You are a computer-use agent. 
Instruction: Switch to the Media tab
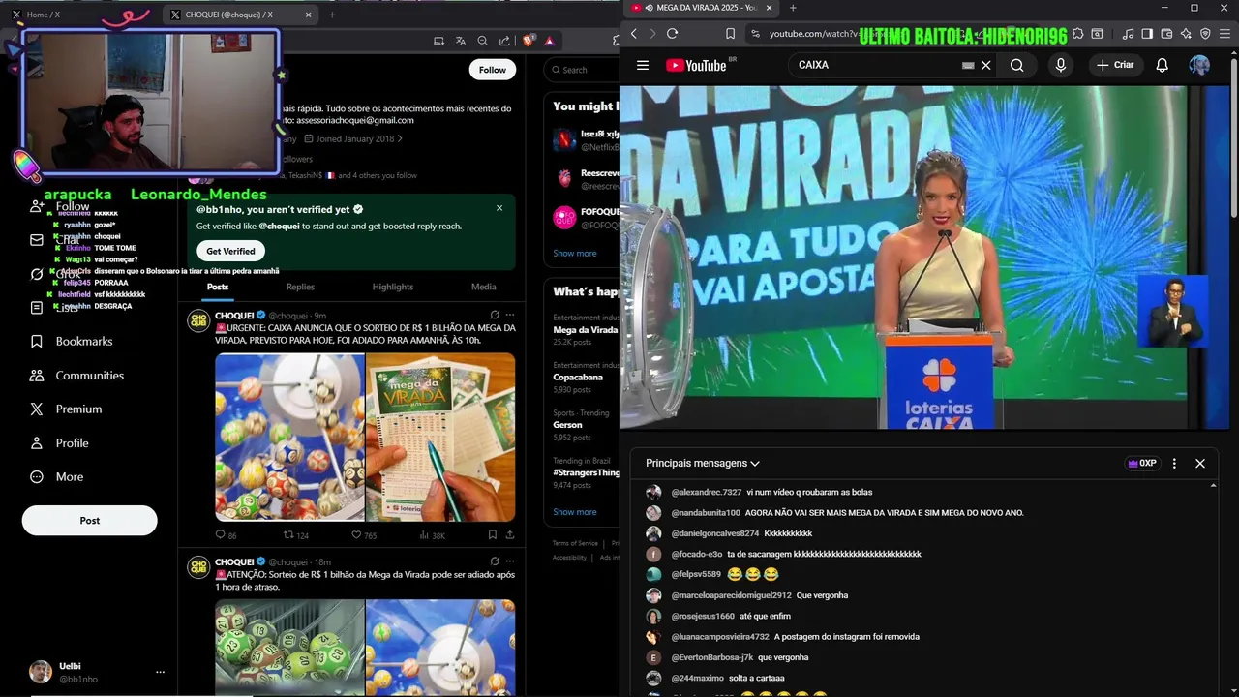(484, 287)
